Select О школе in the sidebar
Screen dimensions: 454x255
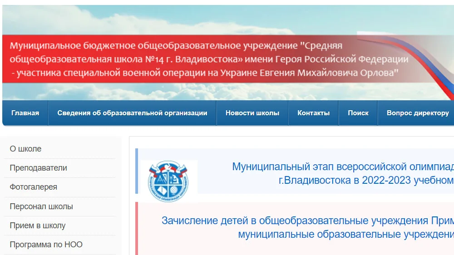pyautogui.click(x=25, y=149)
